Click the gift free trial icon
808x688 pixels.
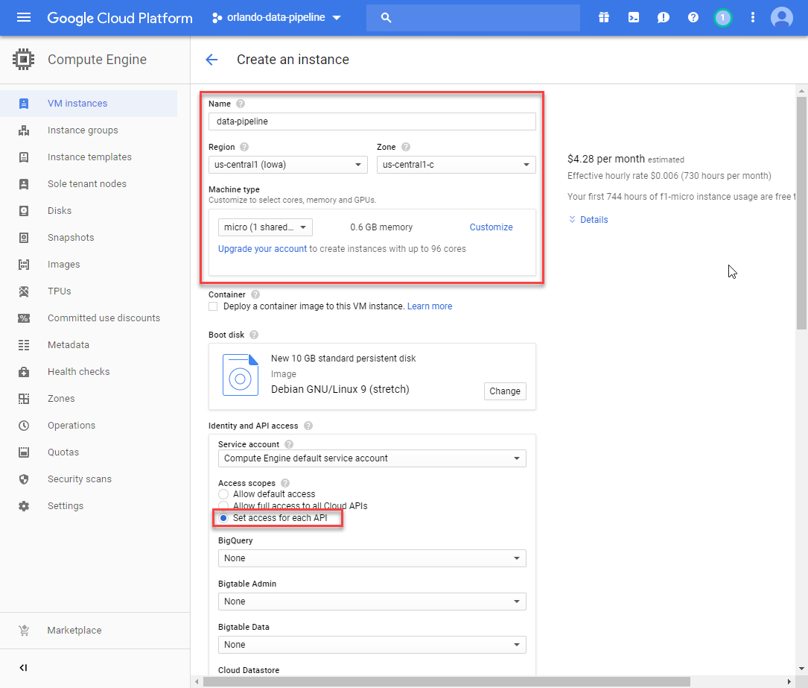[x=603, y=18]
